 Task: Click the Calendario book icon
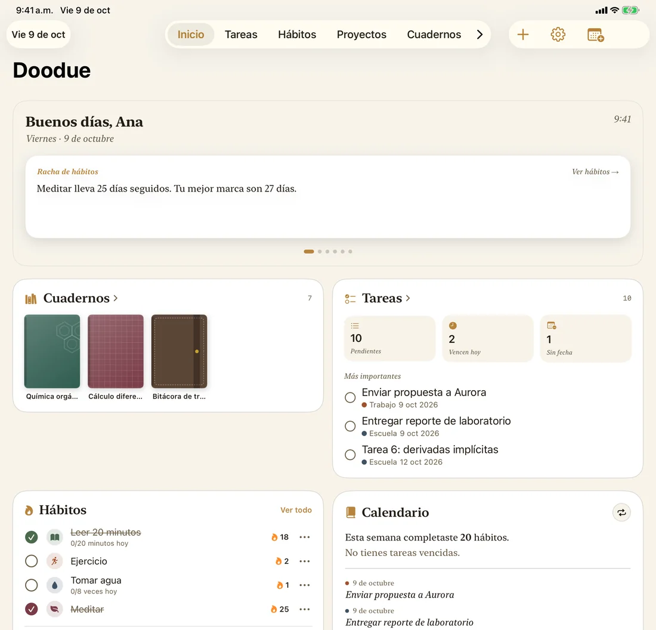[x=351, y=512]
